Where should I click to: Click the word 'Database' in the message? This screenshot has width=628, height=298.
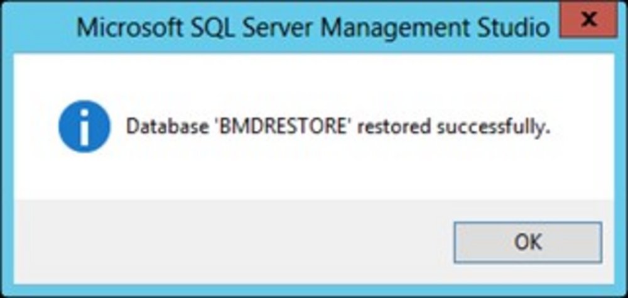167,127
